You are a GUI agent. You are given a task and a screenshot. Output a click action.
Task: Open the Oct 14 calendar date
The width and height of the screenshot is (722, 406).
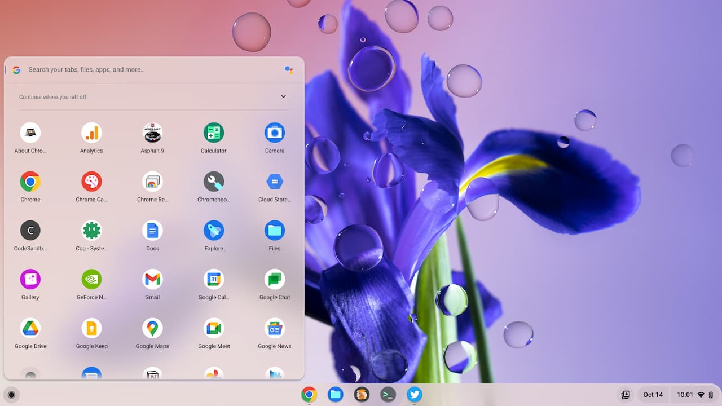pos(653,395)
